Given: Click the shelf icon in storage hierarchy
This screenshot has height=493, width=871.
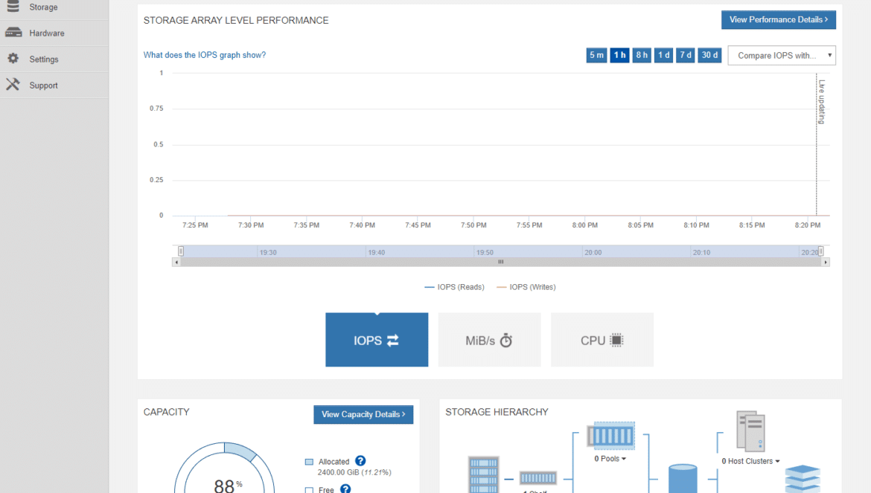Looking at the screenshot, I should click(537, 477).
